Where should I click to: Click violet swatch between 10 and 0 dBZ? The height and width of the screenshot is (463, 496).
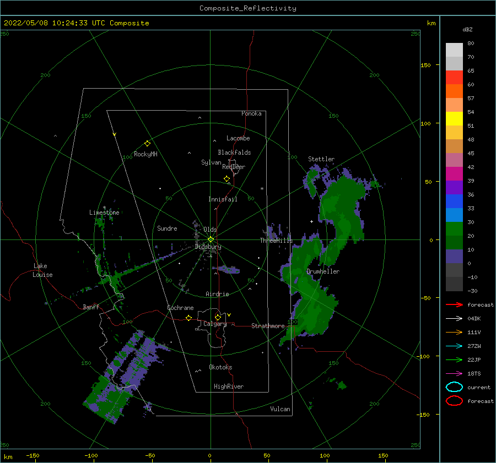point(454,257)
